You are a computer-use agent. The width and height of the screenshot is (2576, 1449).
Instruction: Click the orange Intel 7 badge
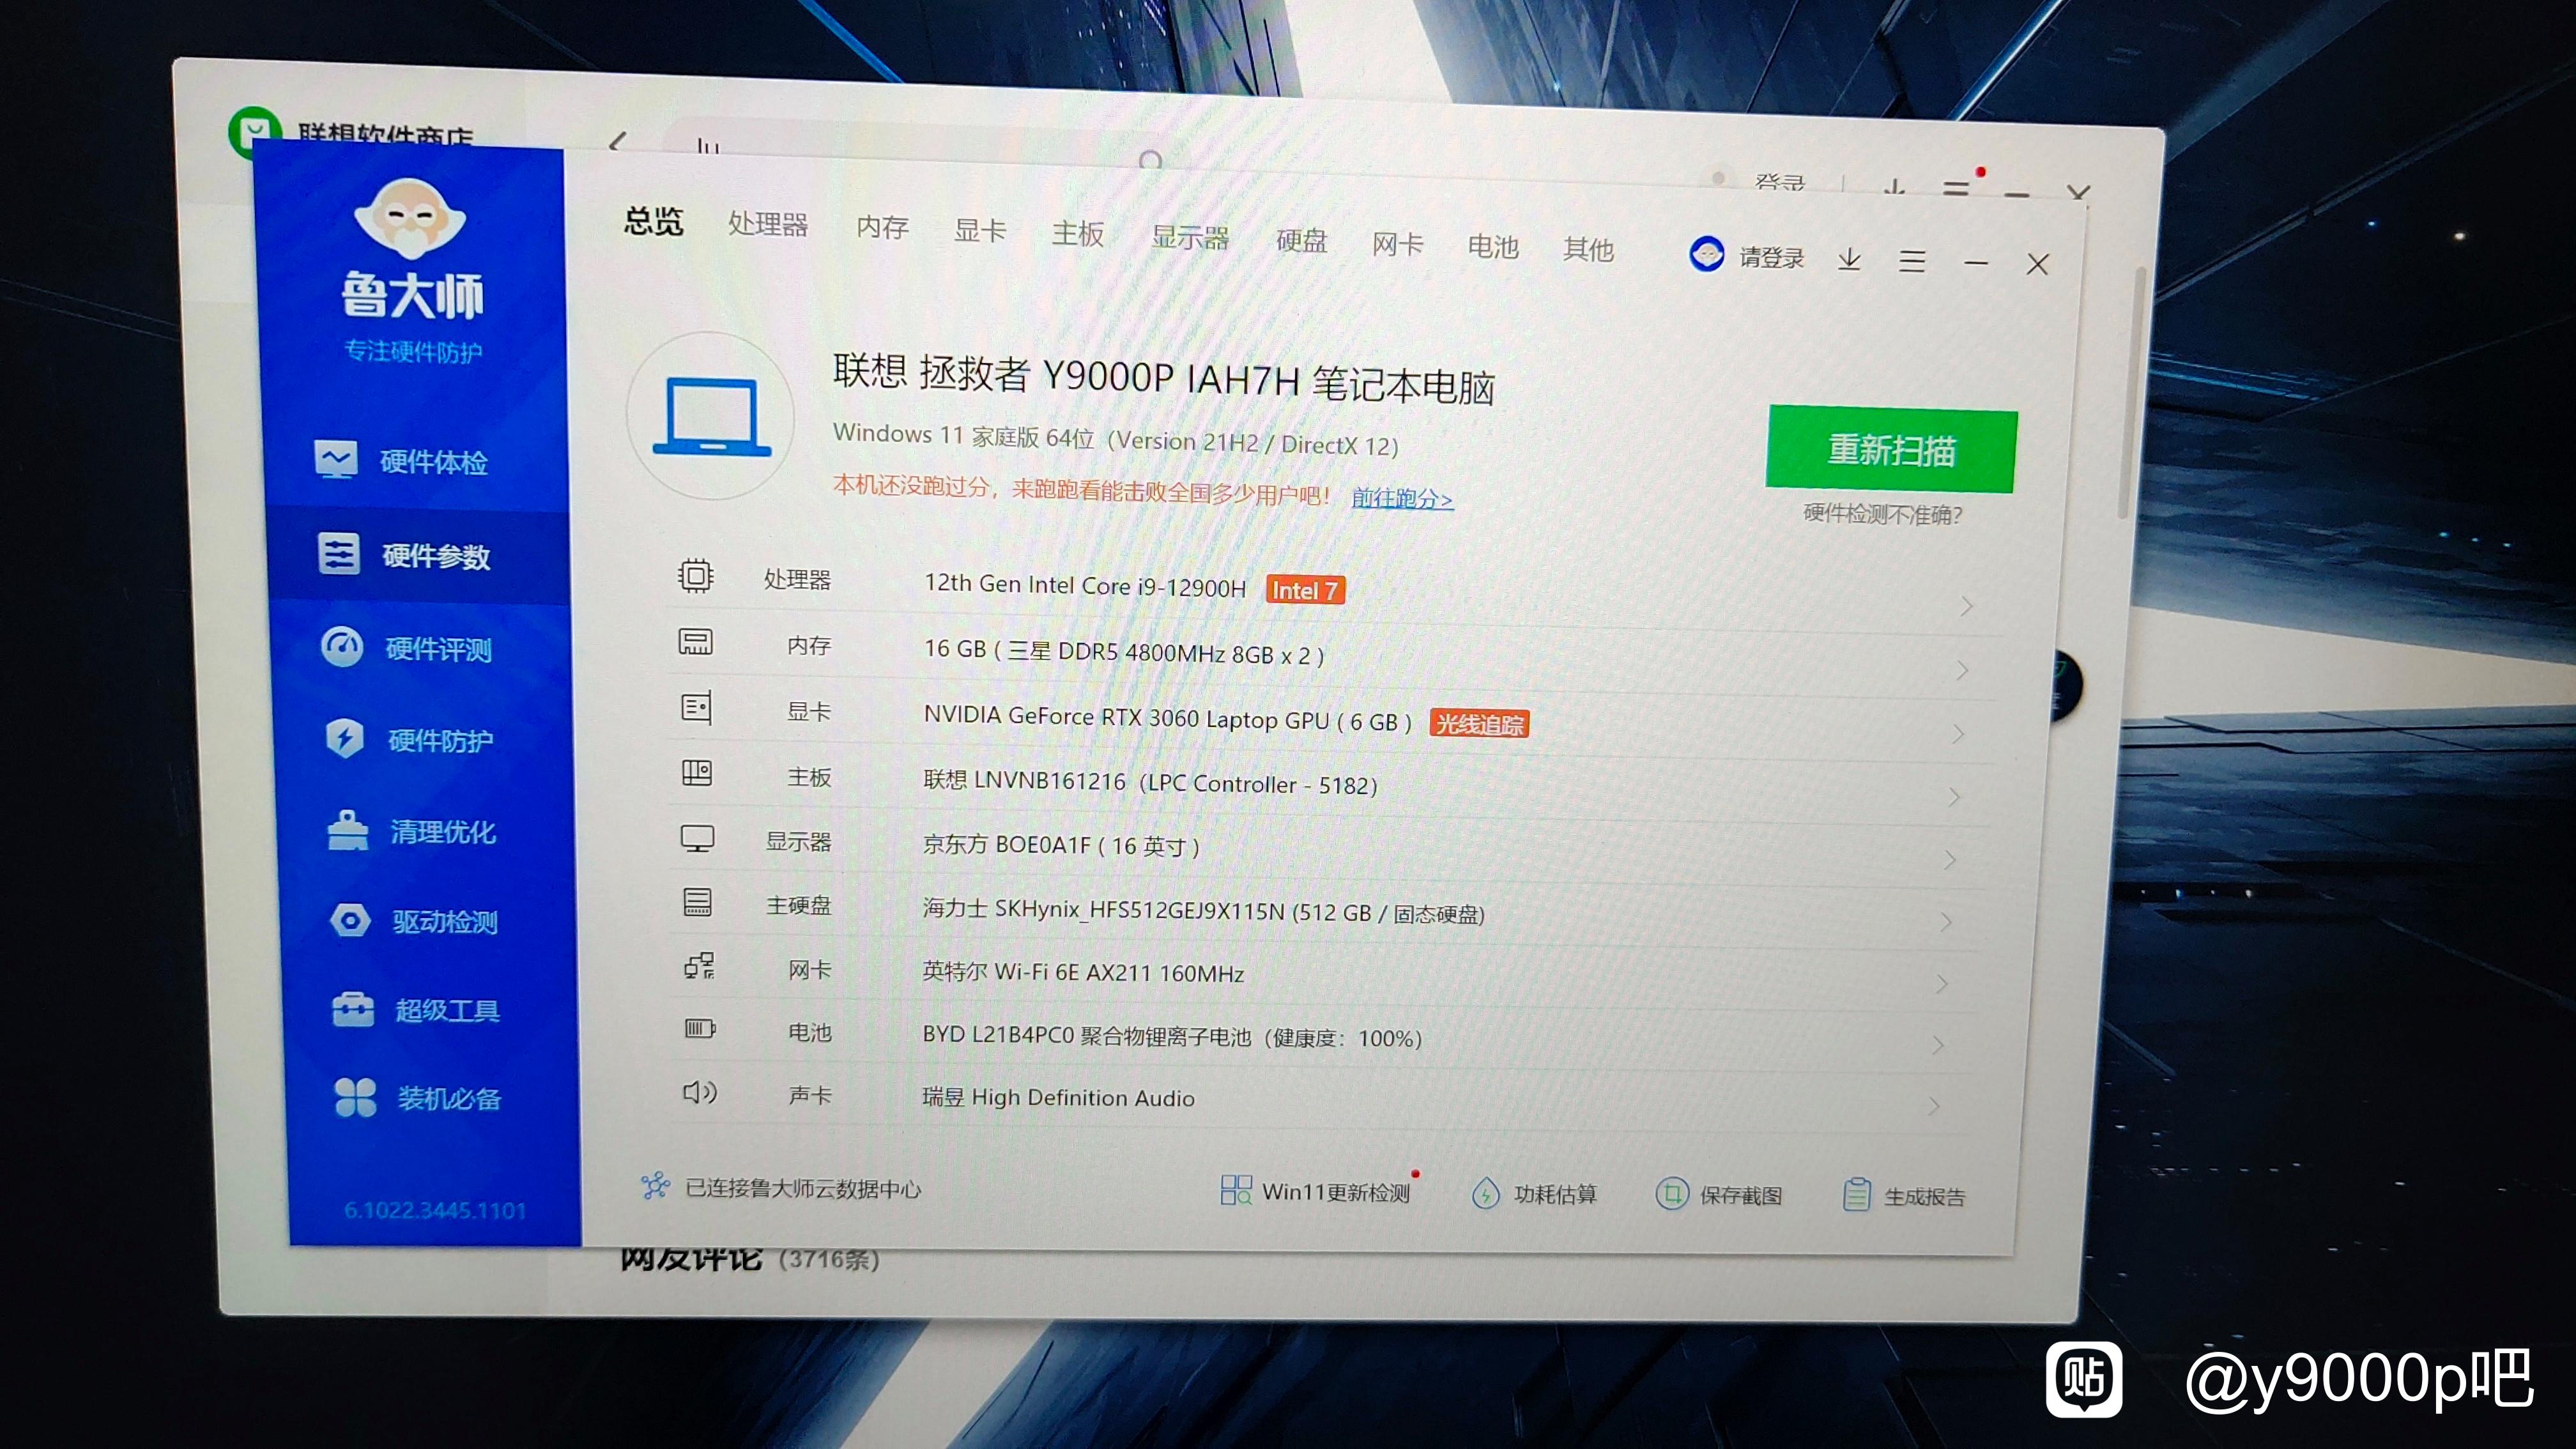coord(1305,590)
